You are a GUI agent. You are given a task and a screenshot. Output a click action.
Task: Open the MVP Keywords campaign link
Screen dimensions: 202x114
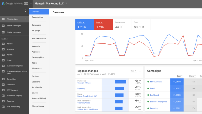click(156, 82)
